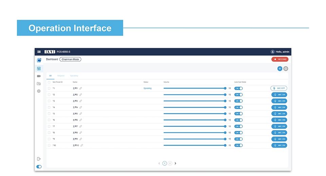Click MIC ON for mic *3
The width and height of the screenshot is (326, 176).
click(x=279, y=101)
